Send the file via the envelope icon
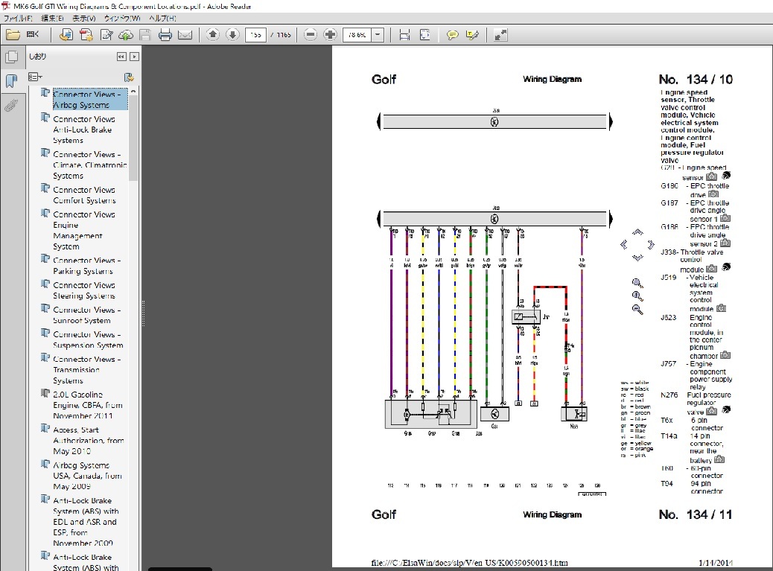The height and width of the screenshot is (571, 773). point(185,34)
